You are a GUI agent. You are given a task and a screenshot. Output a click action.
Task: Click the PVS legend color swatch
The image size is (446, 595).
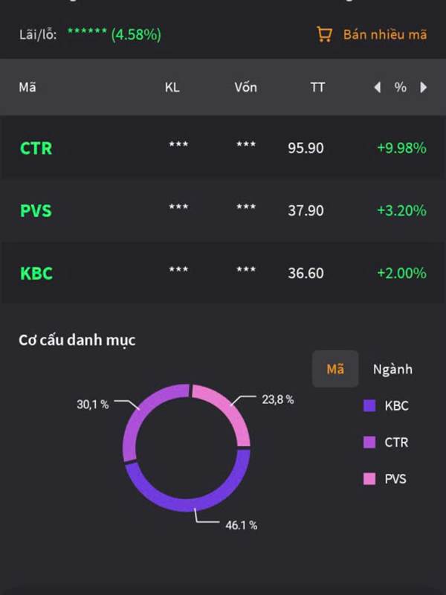pos(369,479)
